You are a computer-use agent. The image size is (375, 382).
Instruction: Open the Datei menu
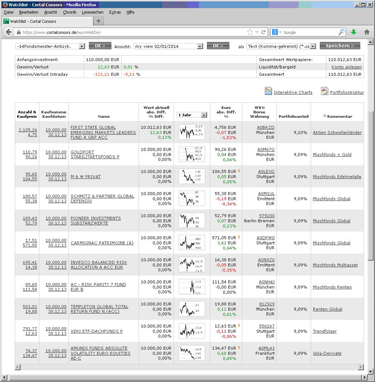click(x=9, y=12)
